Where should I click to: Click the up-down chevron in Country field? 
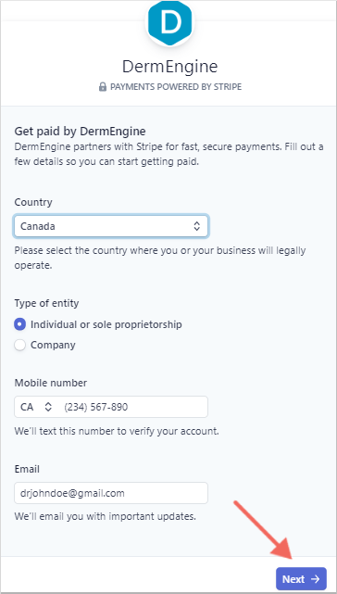point(196,226)
